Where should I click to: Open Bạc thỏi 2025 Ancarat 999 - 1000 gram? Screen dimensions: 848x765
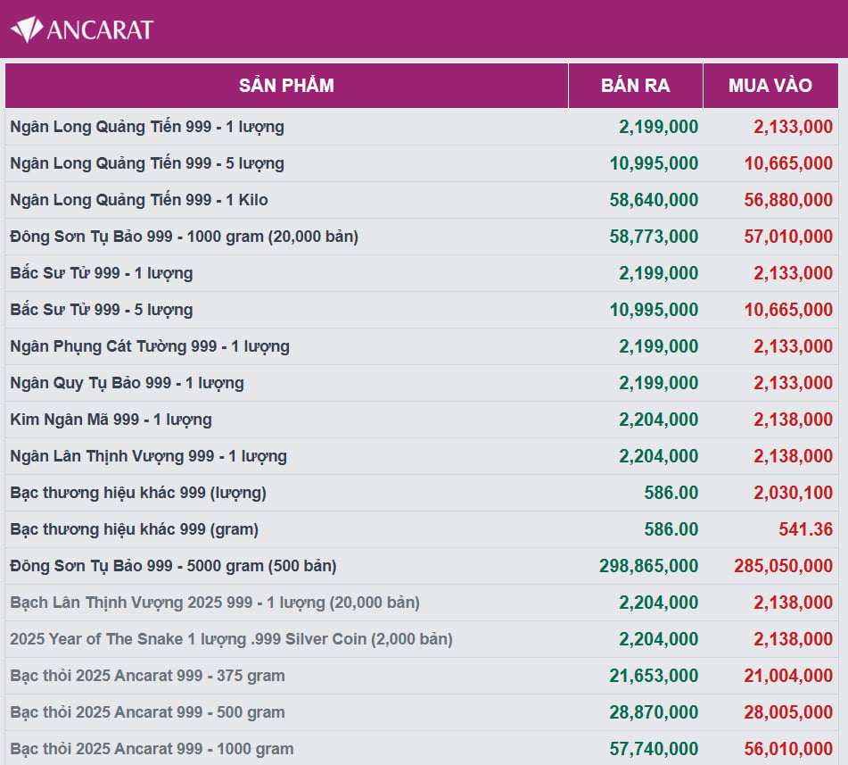click(x=152, y=749)
